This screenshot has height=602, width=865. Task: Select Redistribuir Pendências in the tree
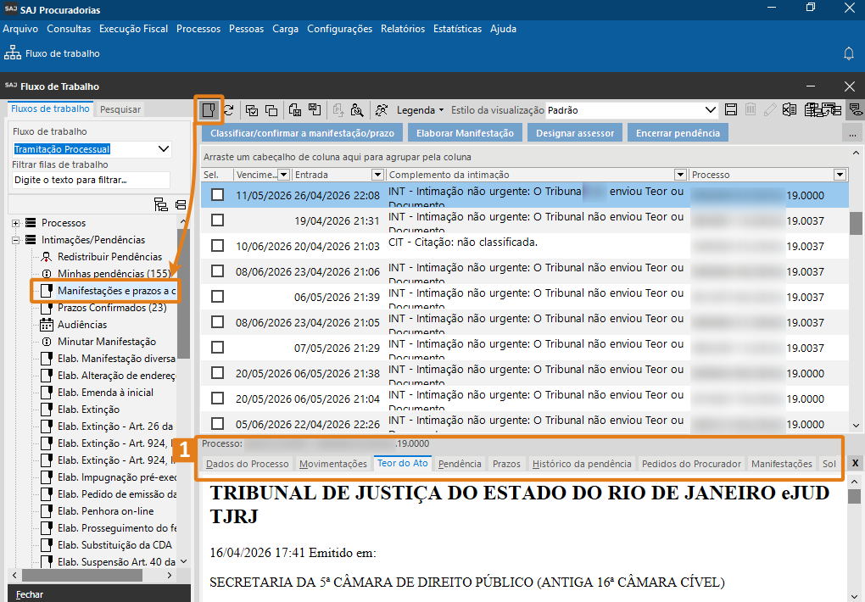109,257
